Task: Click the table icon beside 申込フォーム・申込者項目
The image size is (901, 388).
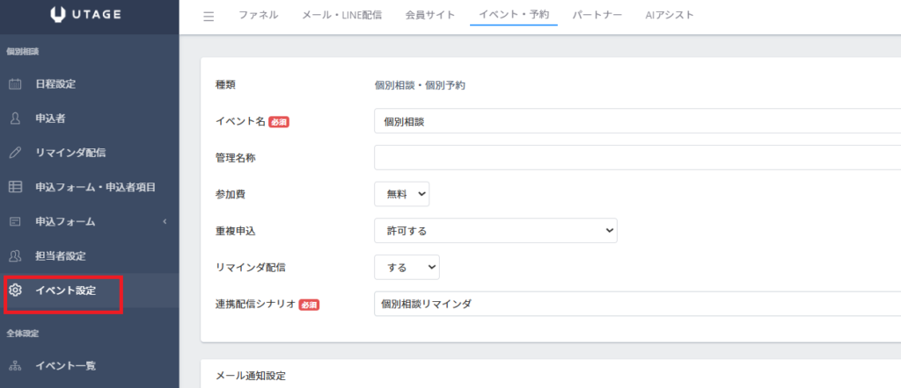Action: pos(15,187)
